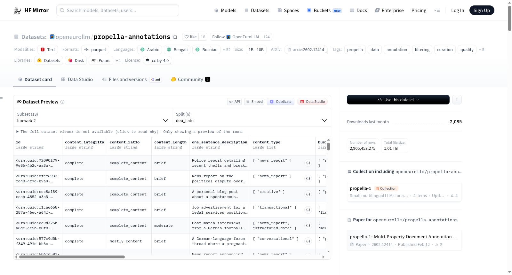This screenshot has height=275, width=512.
Task: Open the openeurollm organization link in title
Action: tap(73, 37)
